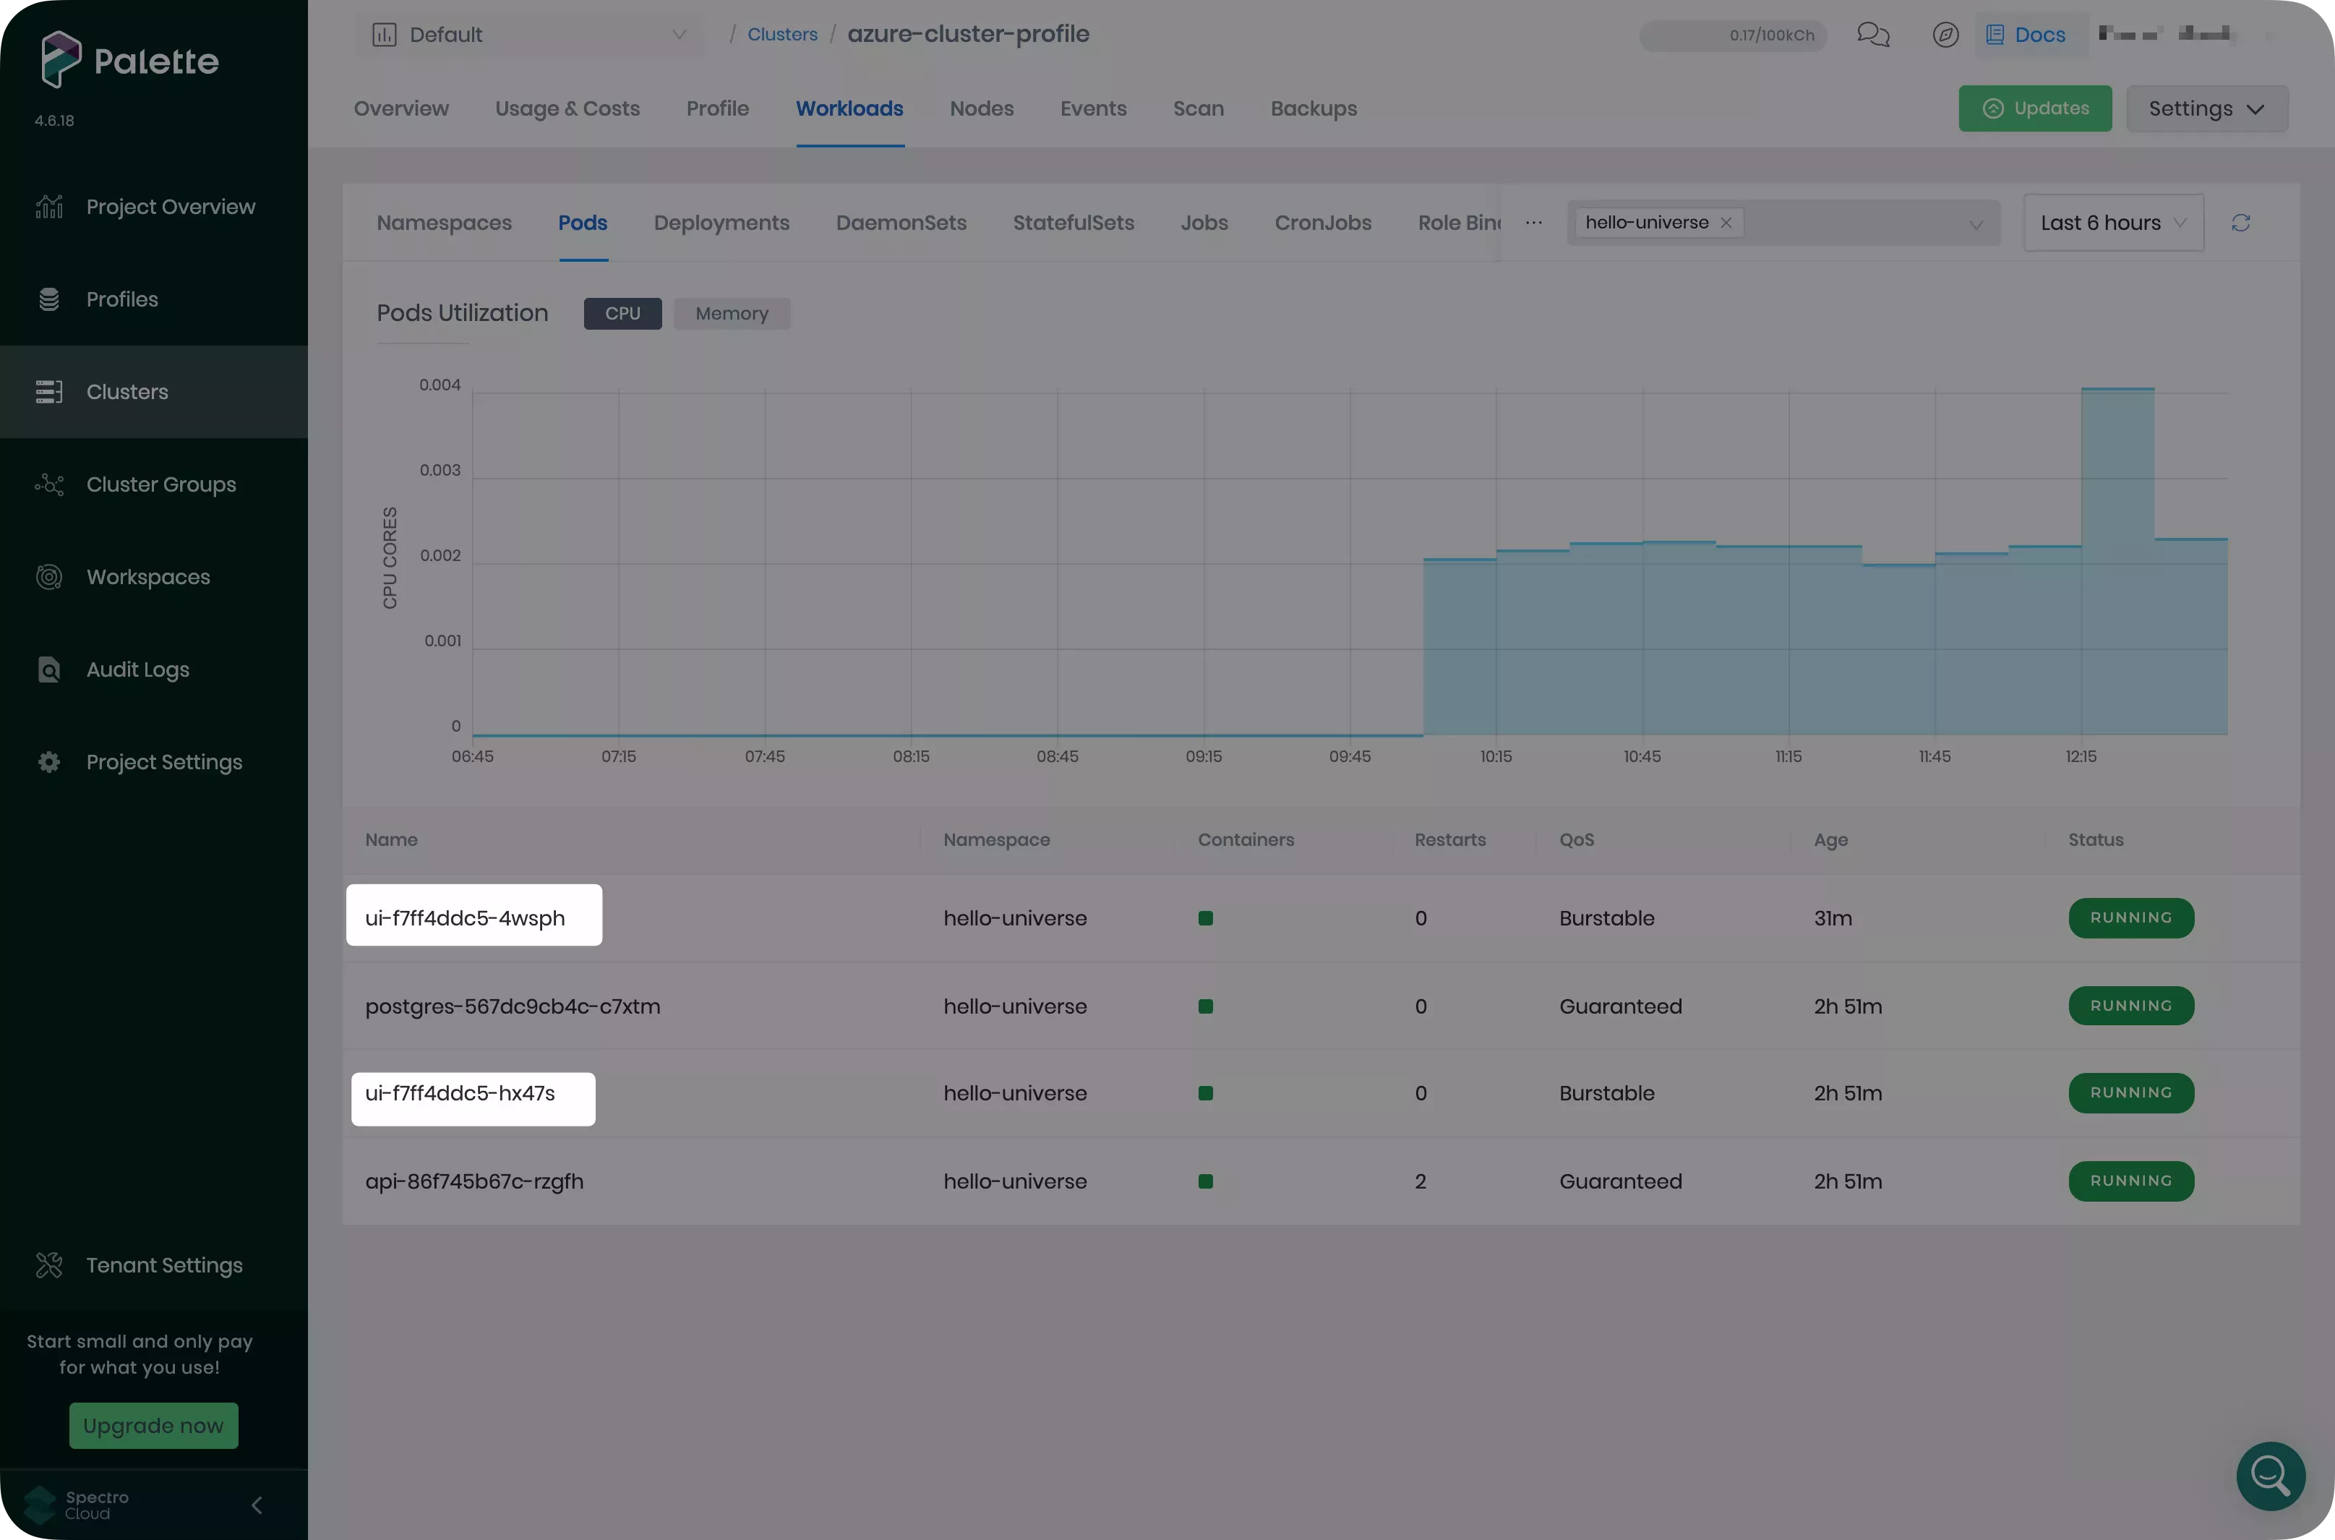The height and width of the screenshot is (1540, 2335).
Task: Switch Pods Utilization to Memory view
Action: pos(732,313)
